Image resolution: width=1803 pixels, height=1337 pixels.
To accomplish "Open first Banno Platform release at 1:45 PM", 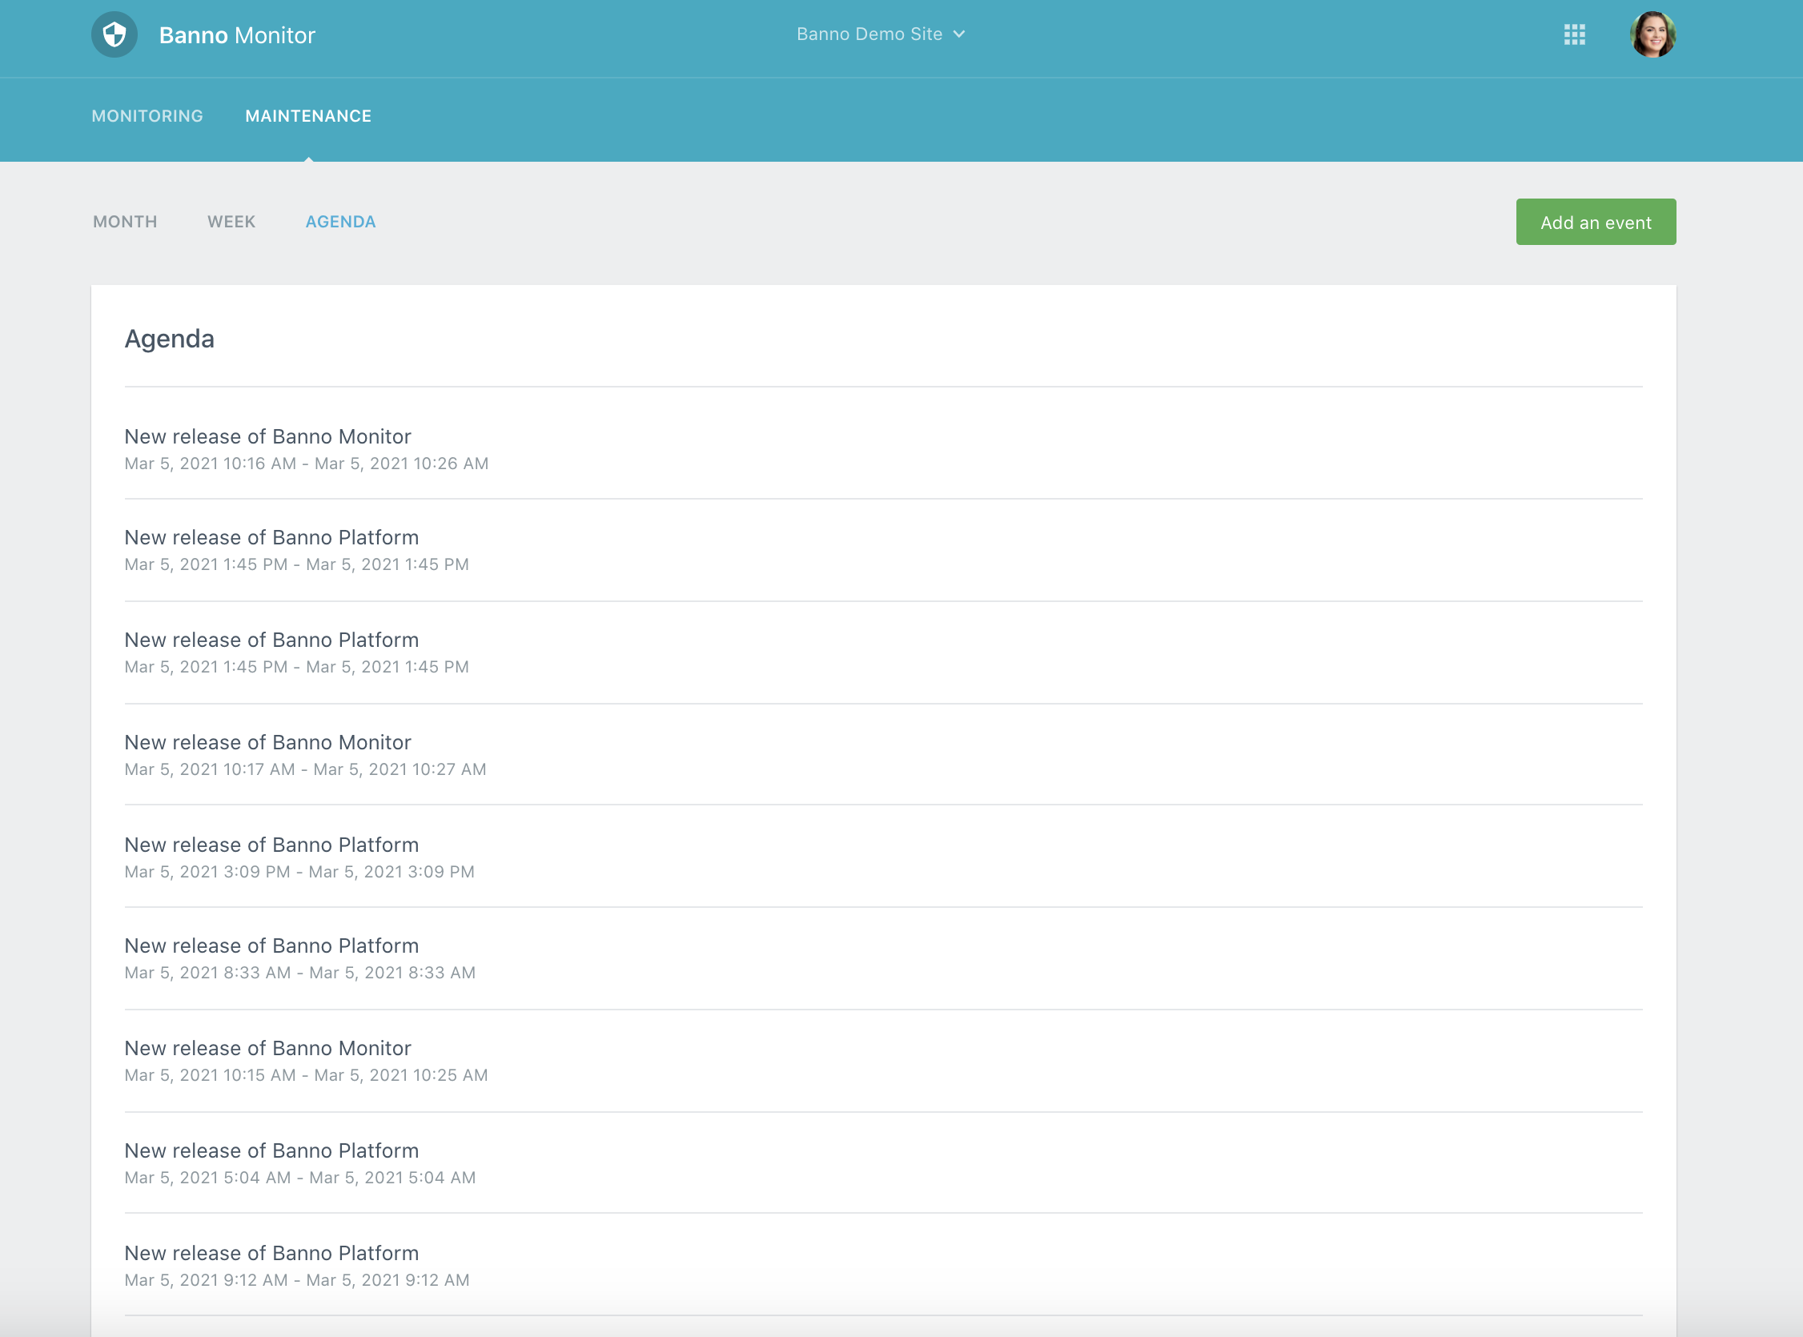I will (272, 538).
